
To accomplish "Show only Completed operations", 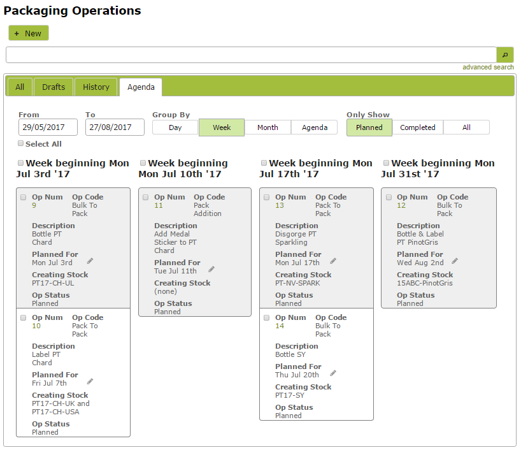I will [418, 127].
